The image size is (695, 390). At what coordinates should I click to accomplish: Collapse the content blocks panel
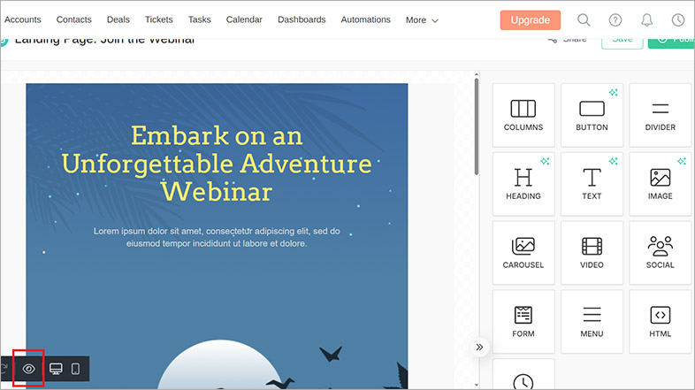pyautogui.click(x=479, y=347)
